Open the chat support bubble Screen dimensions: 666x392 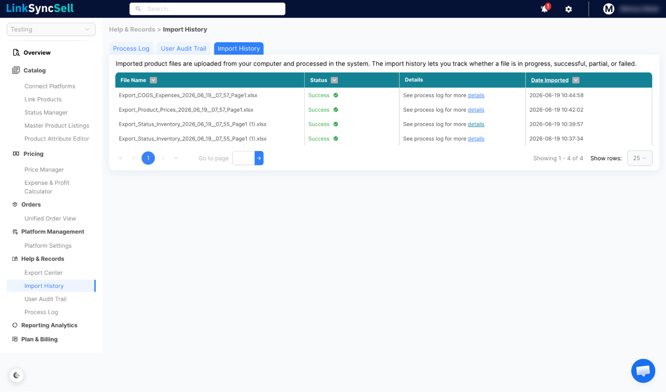(x=643, y=371)
